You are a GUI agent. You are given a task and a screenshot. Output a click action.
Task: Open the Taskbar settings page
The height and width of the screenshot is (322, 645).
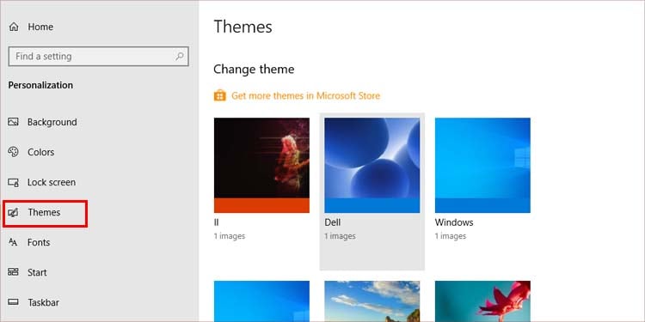tap(43, 303)
